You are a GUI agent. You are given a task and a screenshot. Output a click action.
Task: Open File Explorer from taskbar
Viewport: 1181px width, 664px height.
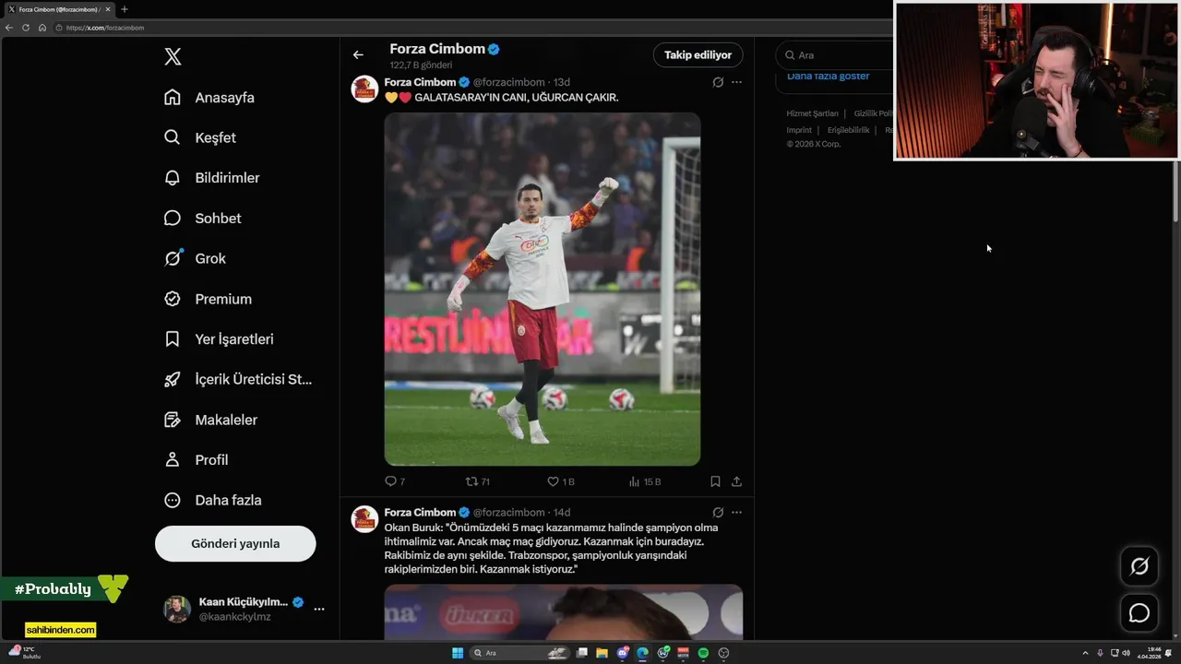(x=602, y=653)
